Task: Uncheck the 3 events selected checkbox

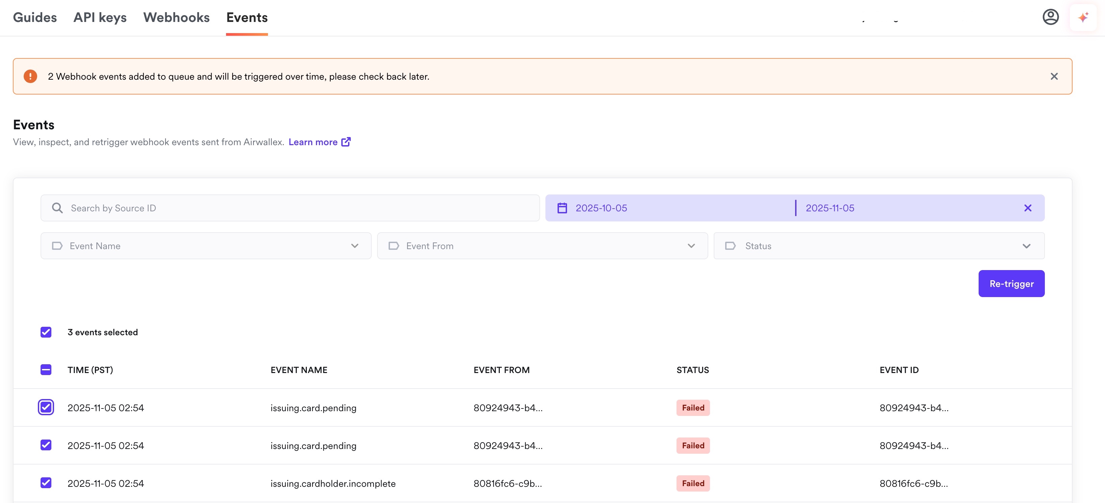Action: (x=46, y=332)
